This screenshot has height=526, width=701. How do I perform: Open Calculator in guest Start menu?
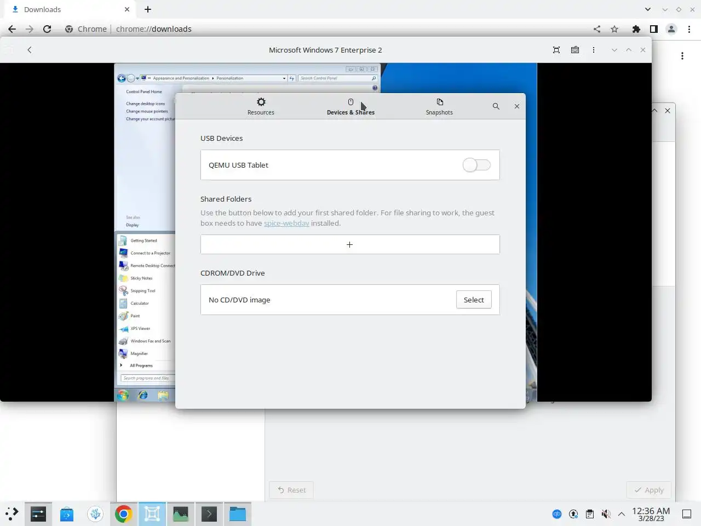(x=140, y=304)
